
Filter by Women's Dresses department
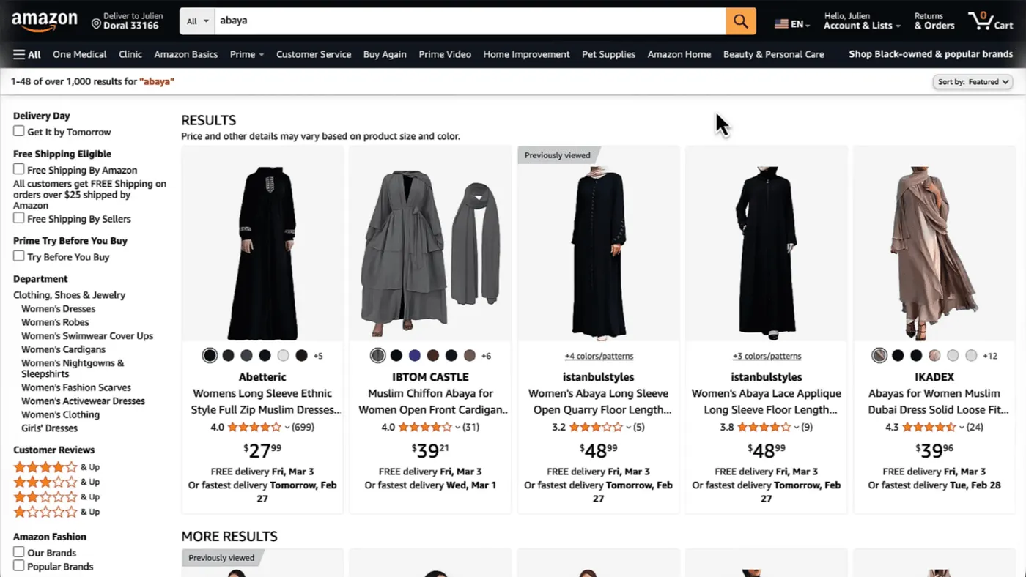(x=58, y=309)
